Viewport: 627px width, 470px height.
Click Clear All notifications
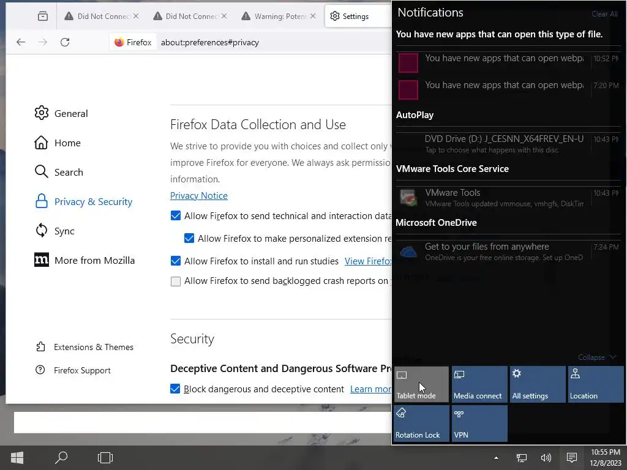[x=604, y=14]
